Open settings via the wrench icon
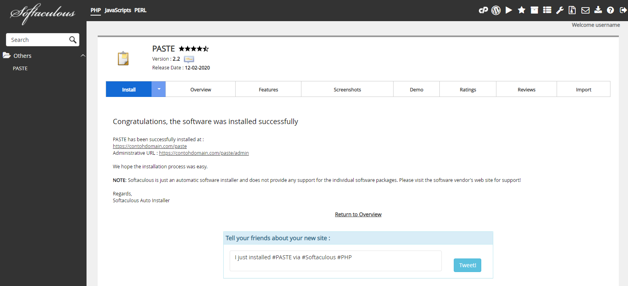Screen dimensions: 628x286 (x=560, y=10)
